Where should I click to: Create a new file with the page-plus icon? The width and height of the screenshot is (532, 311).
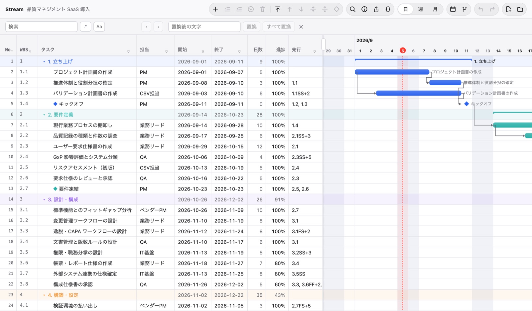point(508,9)
